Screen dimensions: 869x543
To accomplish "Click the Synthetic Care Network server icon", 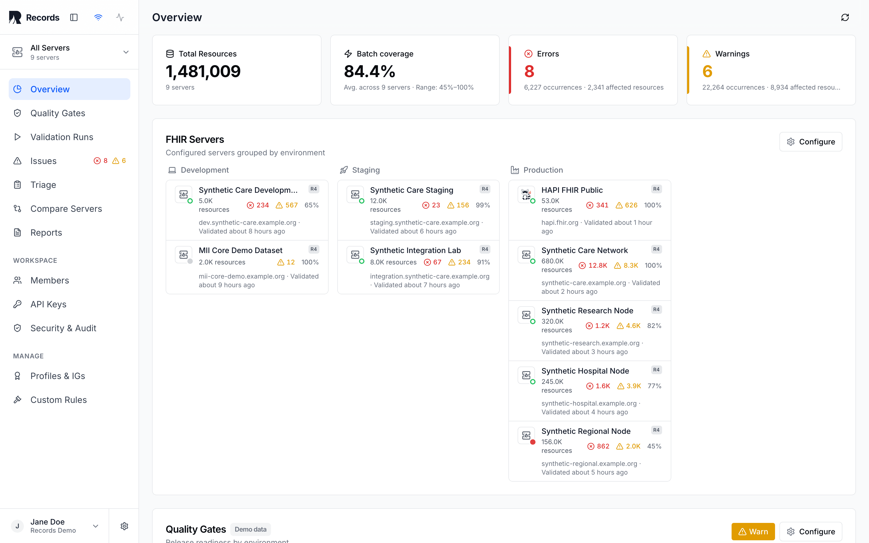I will tap(527, 255).
